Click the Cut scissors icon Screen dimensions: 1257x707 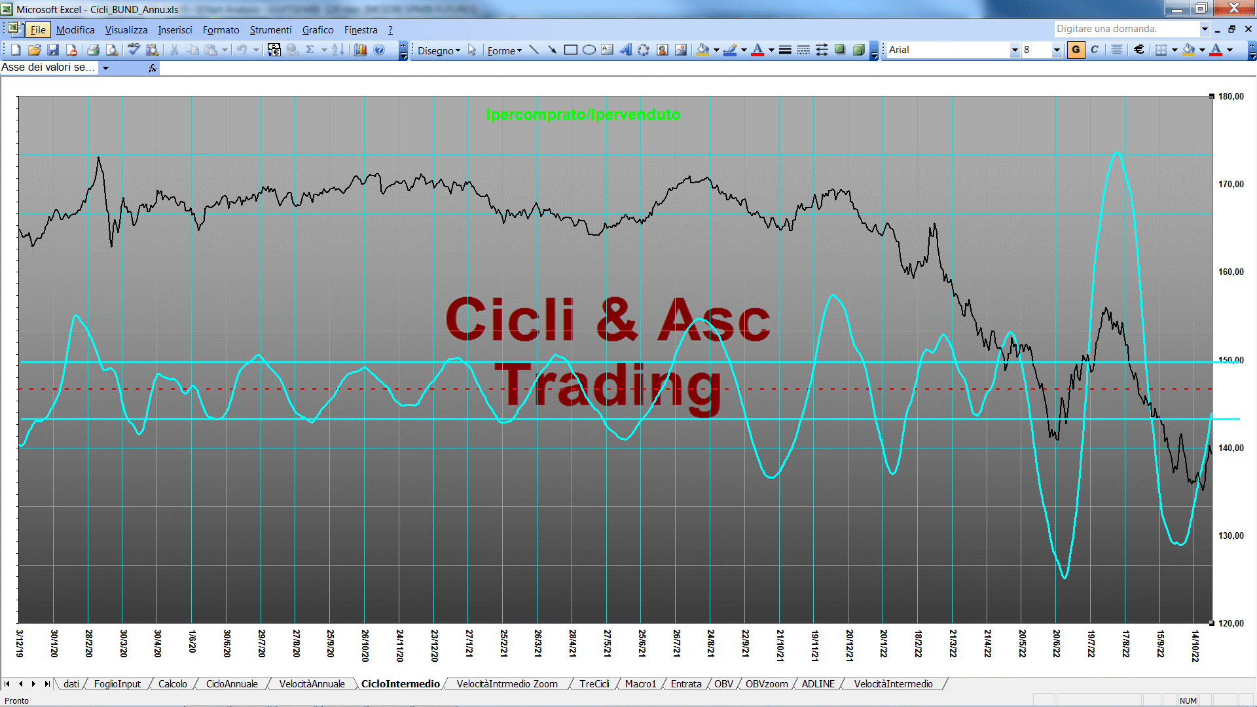click(174, 50)
